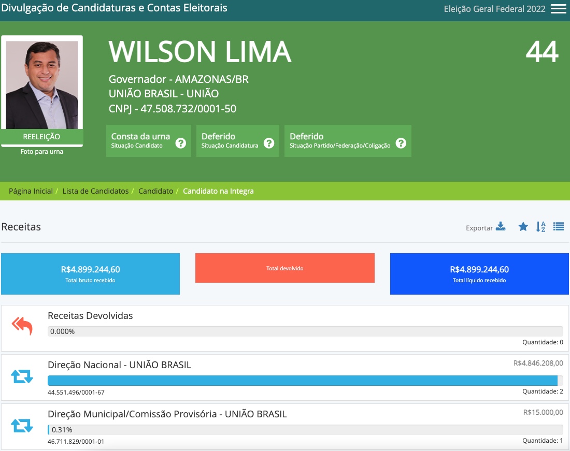Click the Total líquido recebido box
This screenshot has width=570, height=451.
pyautogui.click(x=479, y=273)
